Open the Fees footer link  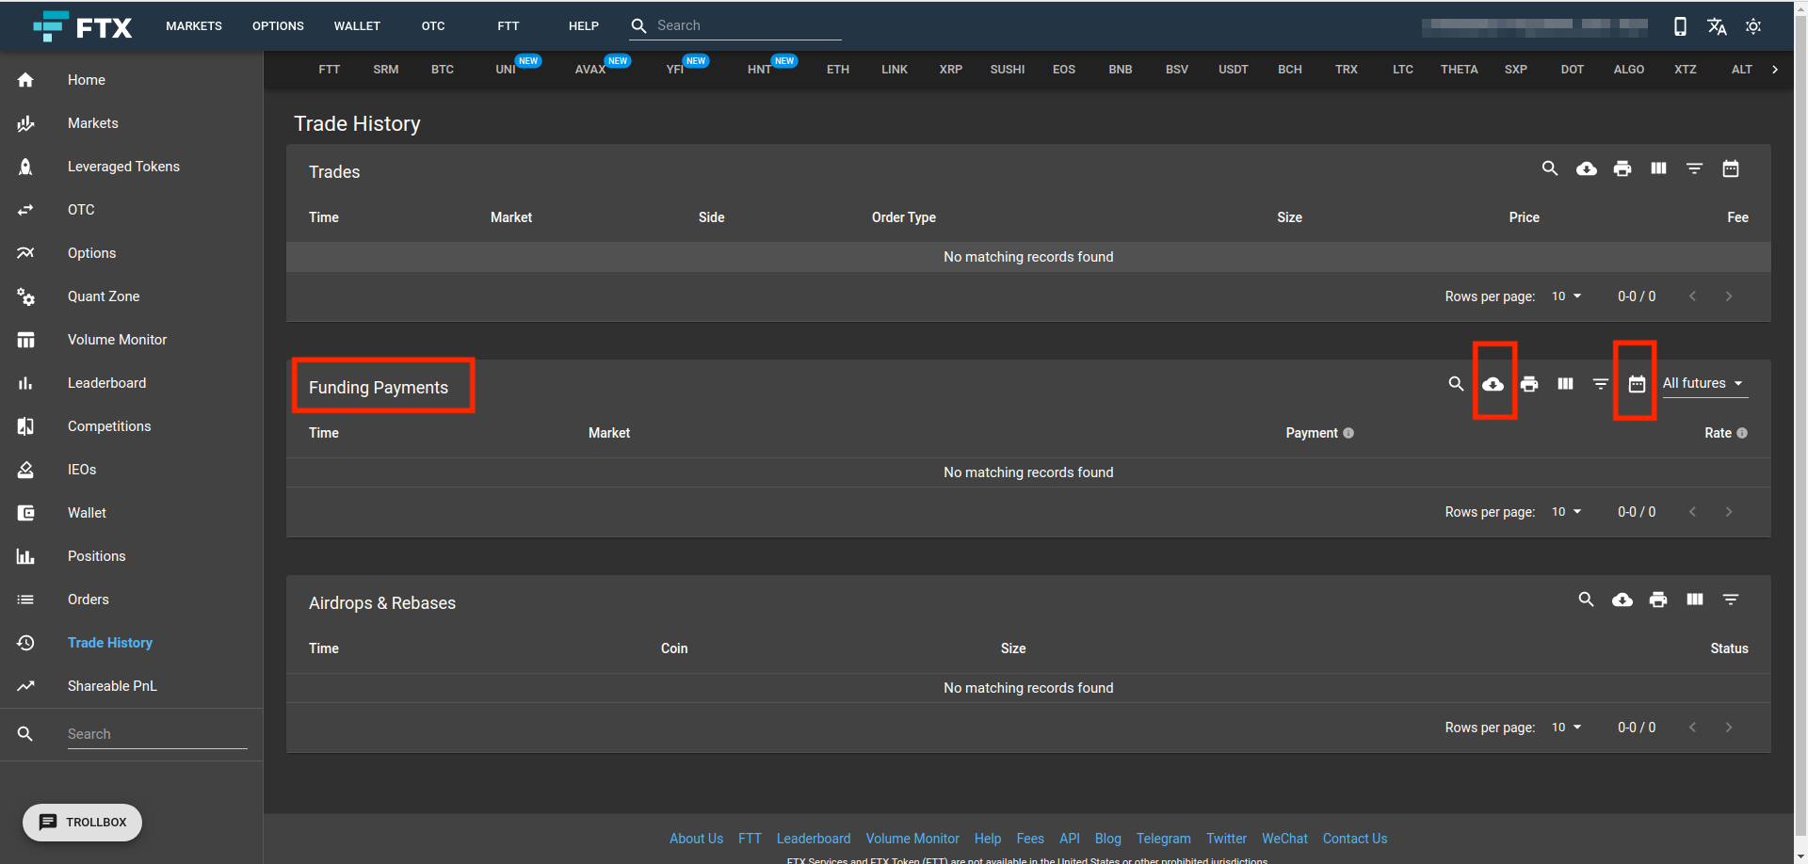1030,839
